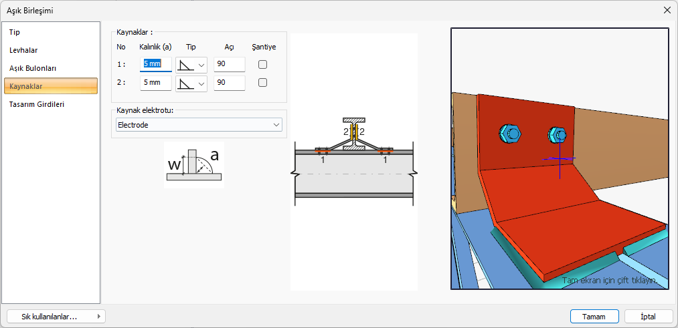
Task: Click angle field of weld 2
Action: point(229,83)
